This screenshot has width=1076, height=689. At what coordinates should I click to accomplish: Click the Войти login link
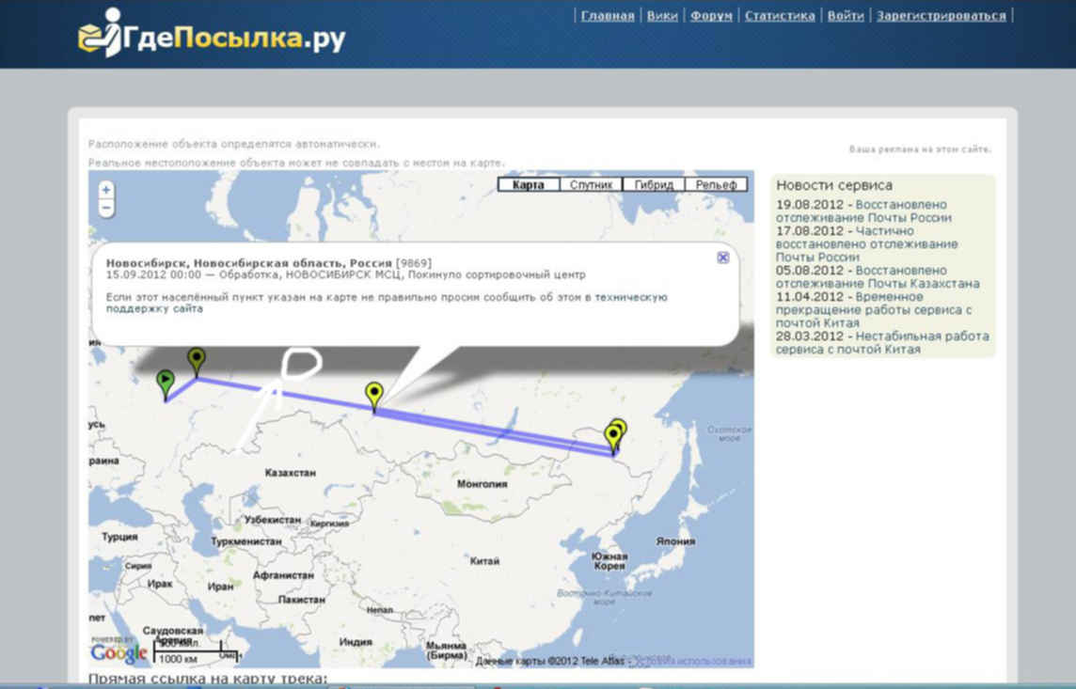[846, 16]
